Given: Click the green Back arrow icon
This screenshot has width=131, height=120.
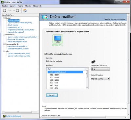Looking at the screenshot, I should (x=5, y=10).
